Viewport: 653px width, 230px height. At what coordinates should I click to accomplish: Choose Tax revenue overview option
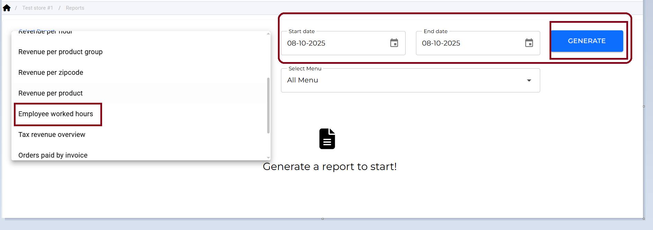pos(52,134)
